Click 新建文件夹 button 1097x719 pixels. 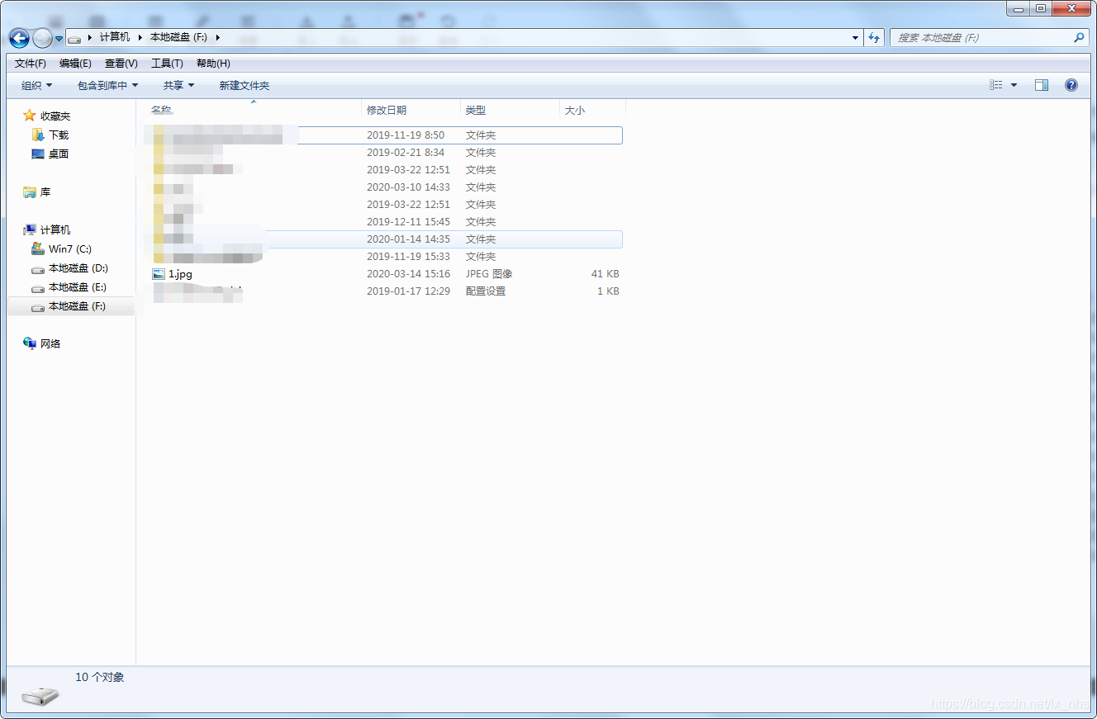click(245, 85)
